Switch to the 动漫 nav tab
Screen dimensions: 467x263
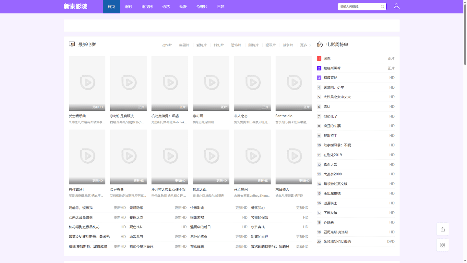183,6
